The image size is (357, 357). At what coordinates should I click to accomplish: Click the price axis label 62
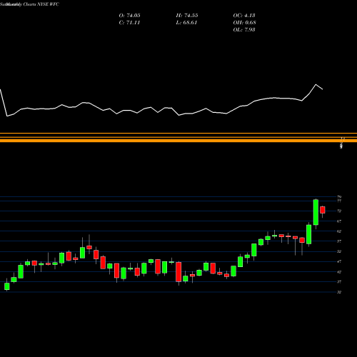click(x=339, y=231)
